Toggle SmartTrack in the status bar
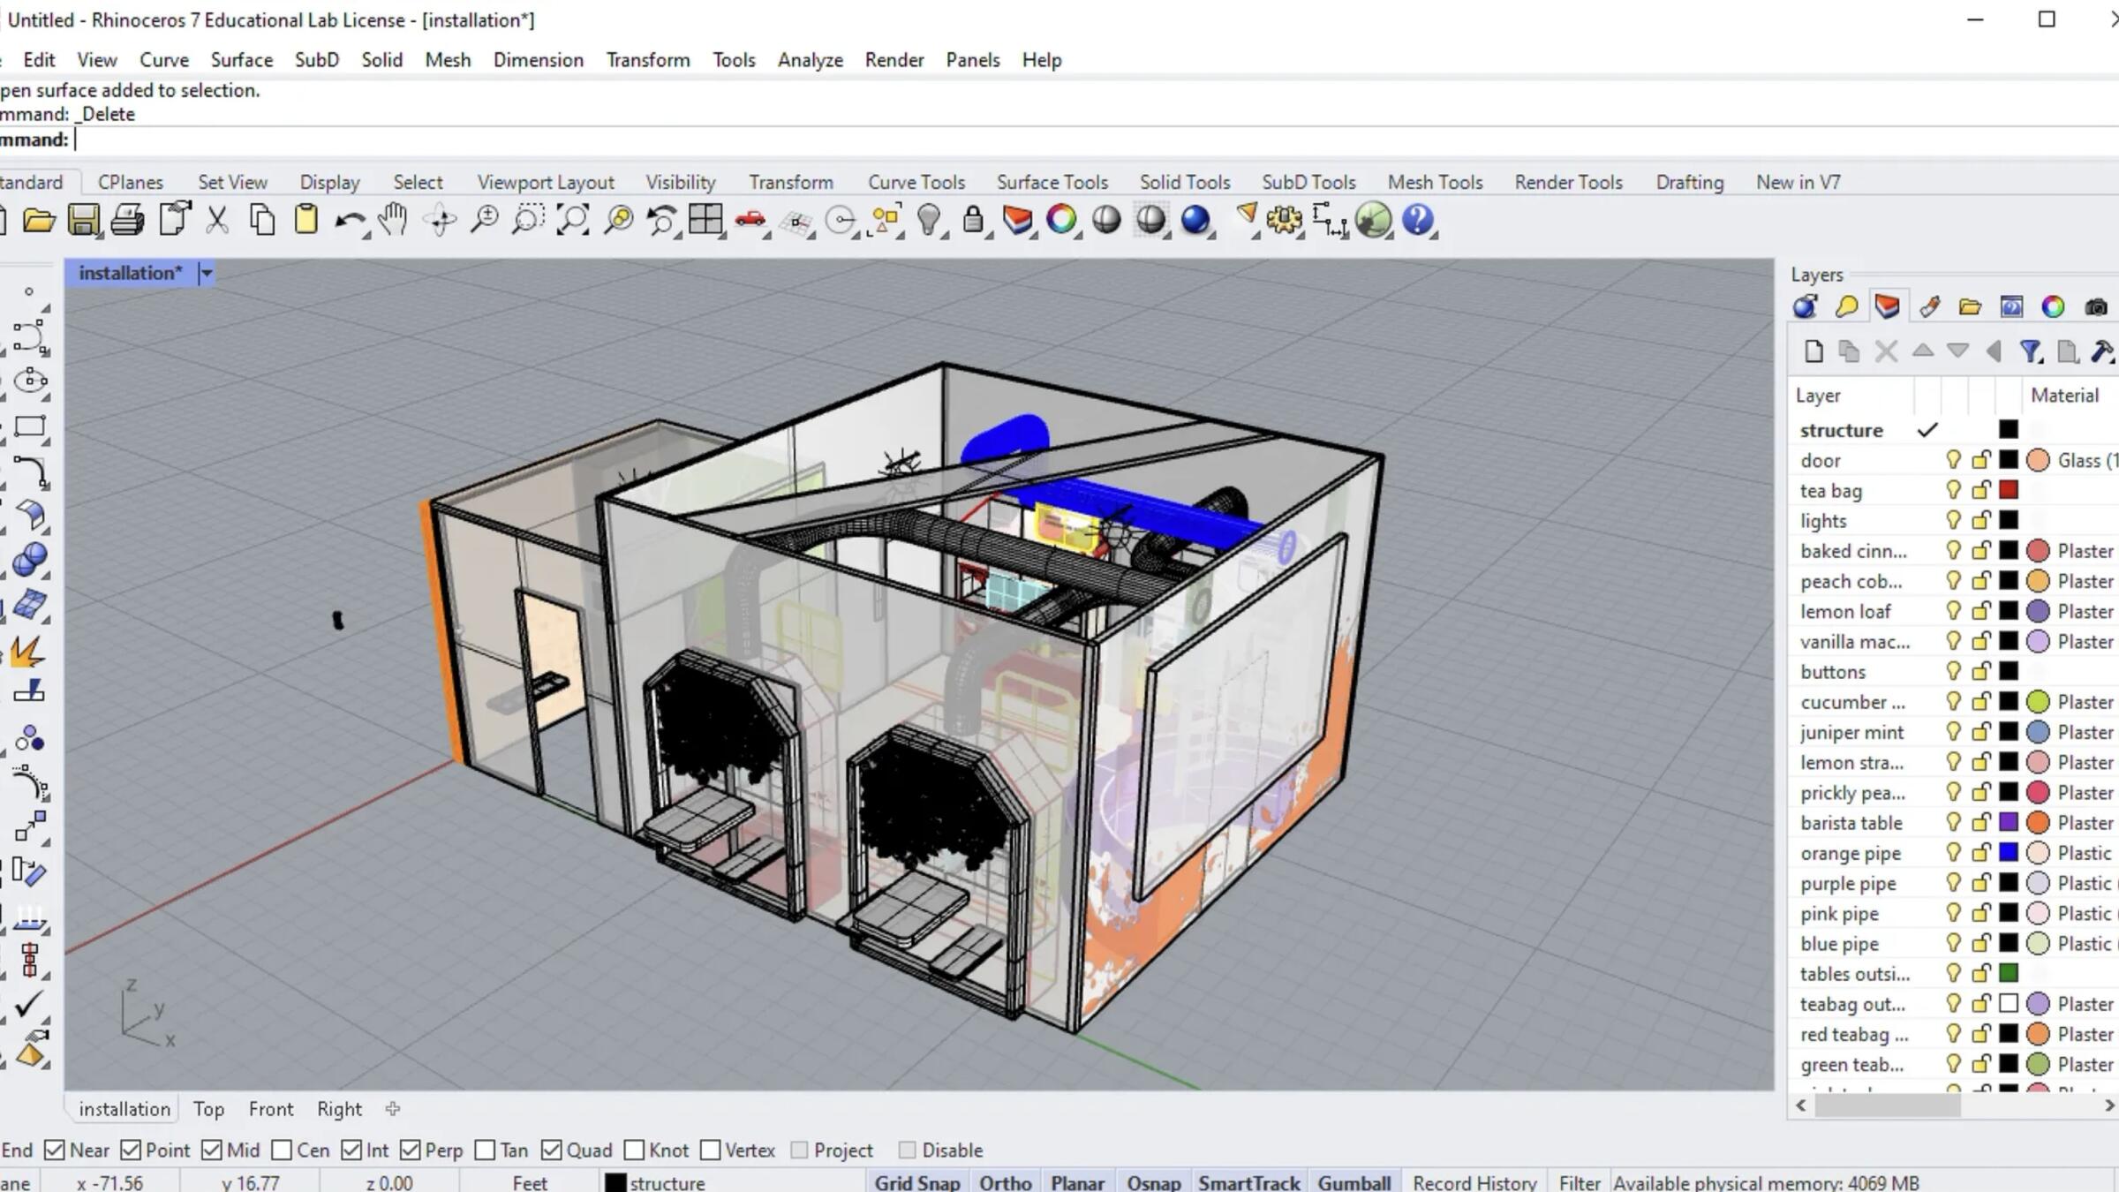Image resolution: width=2119 pixels, height=1192 pixels. tap(1248, 1182)
